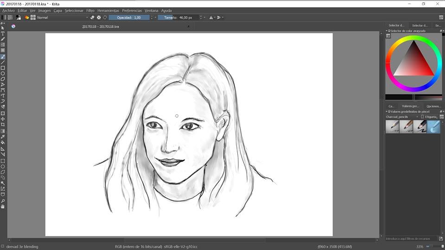Select the Fill bucket tool
445x250 pixels.
[x=3, y=142]
